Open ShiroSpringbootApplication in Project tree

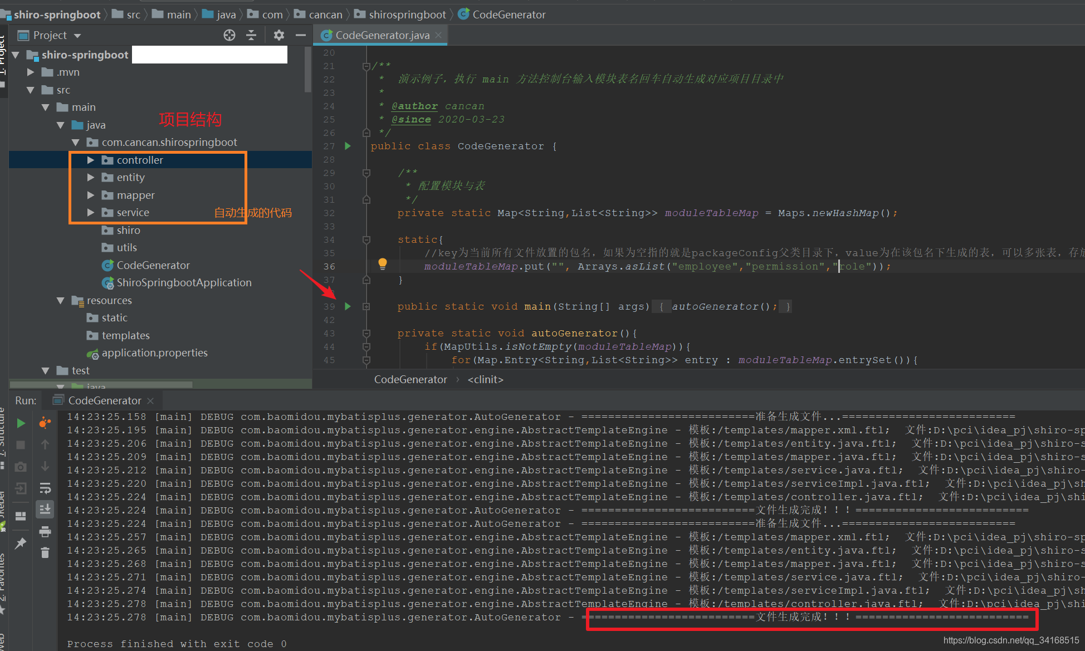(x=184, y=282)
